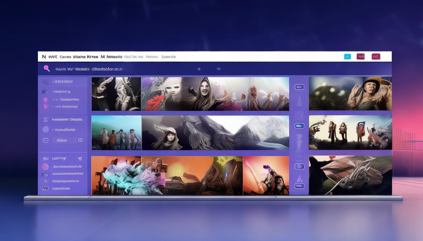Click the cyan button in top bar
423x241 pixels.
[x=347, y=56]
